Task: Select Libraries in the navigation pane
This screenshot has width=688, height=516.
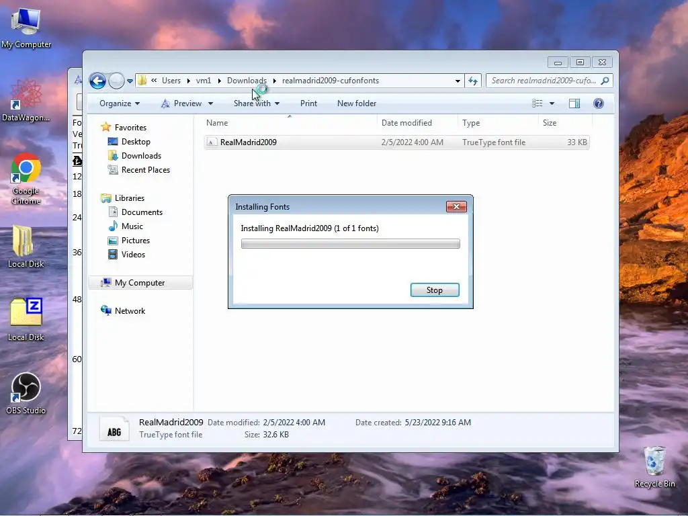Action: click(130, 198)
